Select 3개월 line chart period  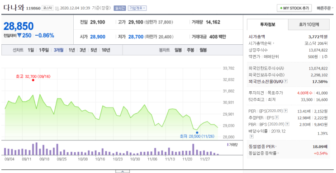(58, 50)
